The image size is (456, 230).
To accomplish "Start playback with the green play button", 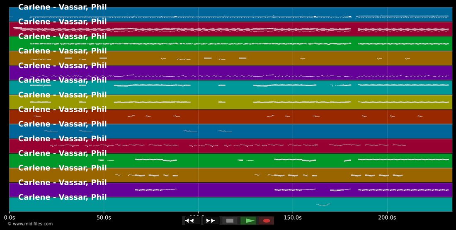I will point(248,221).
